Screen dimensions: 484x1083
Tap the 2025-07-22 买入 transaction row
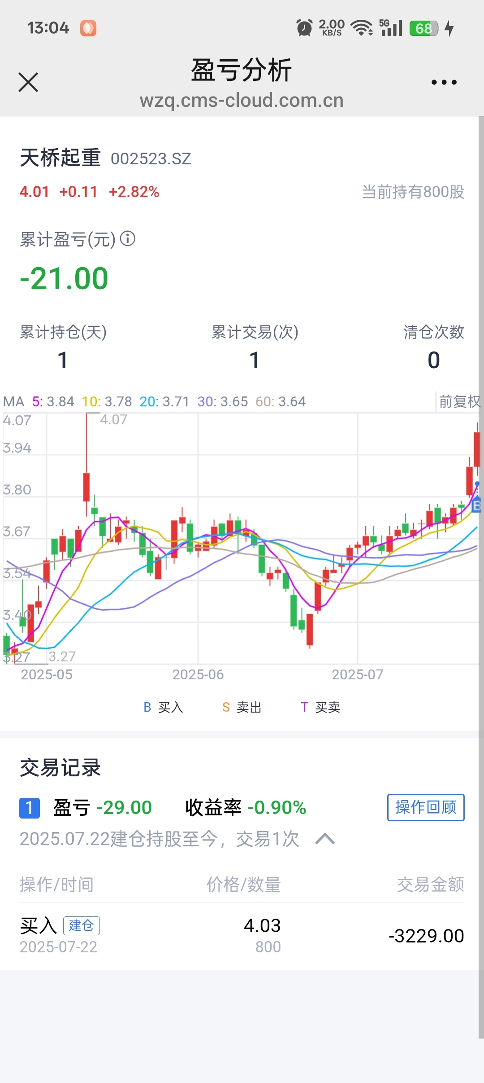(x=242, y=935)
